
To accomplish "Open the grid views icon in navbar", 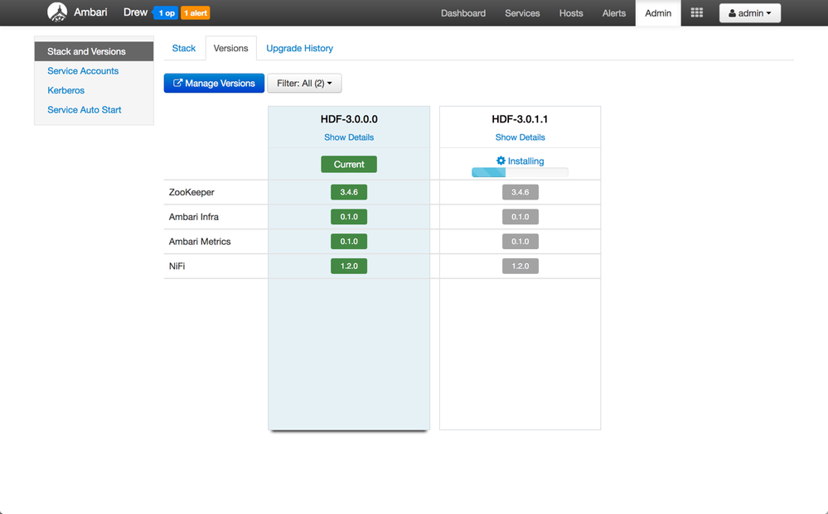I will pos(697,13).
